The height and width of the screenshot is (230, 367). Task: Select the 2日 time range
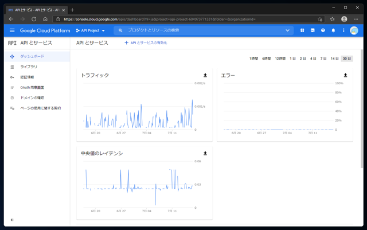303,59
